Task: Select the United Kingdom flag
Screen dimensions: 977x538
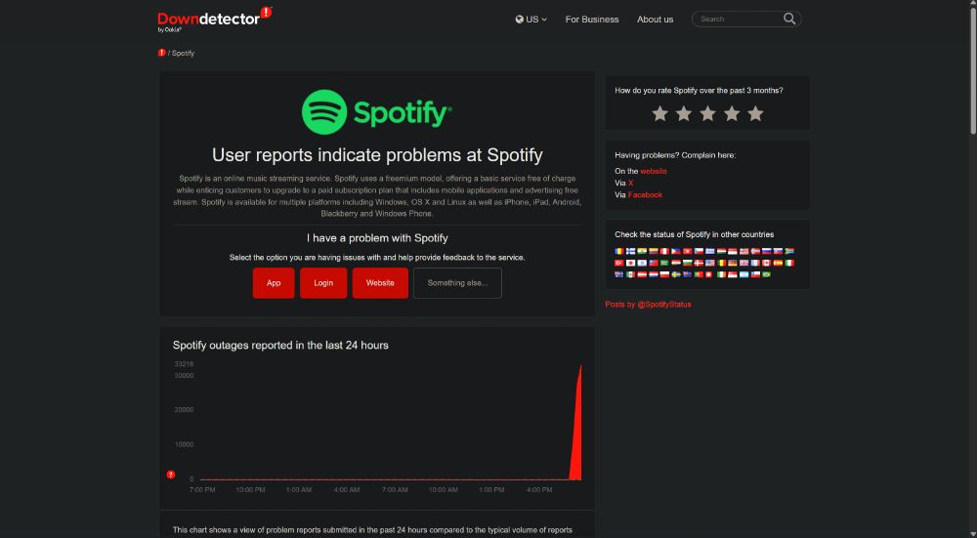Action: 743,263
